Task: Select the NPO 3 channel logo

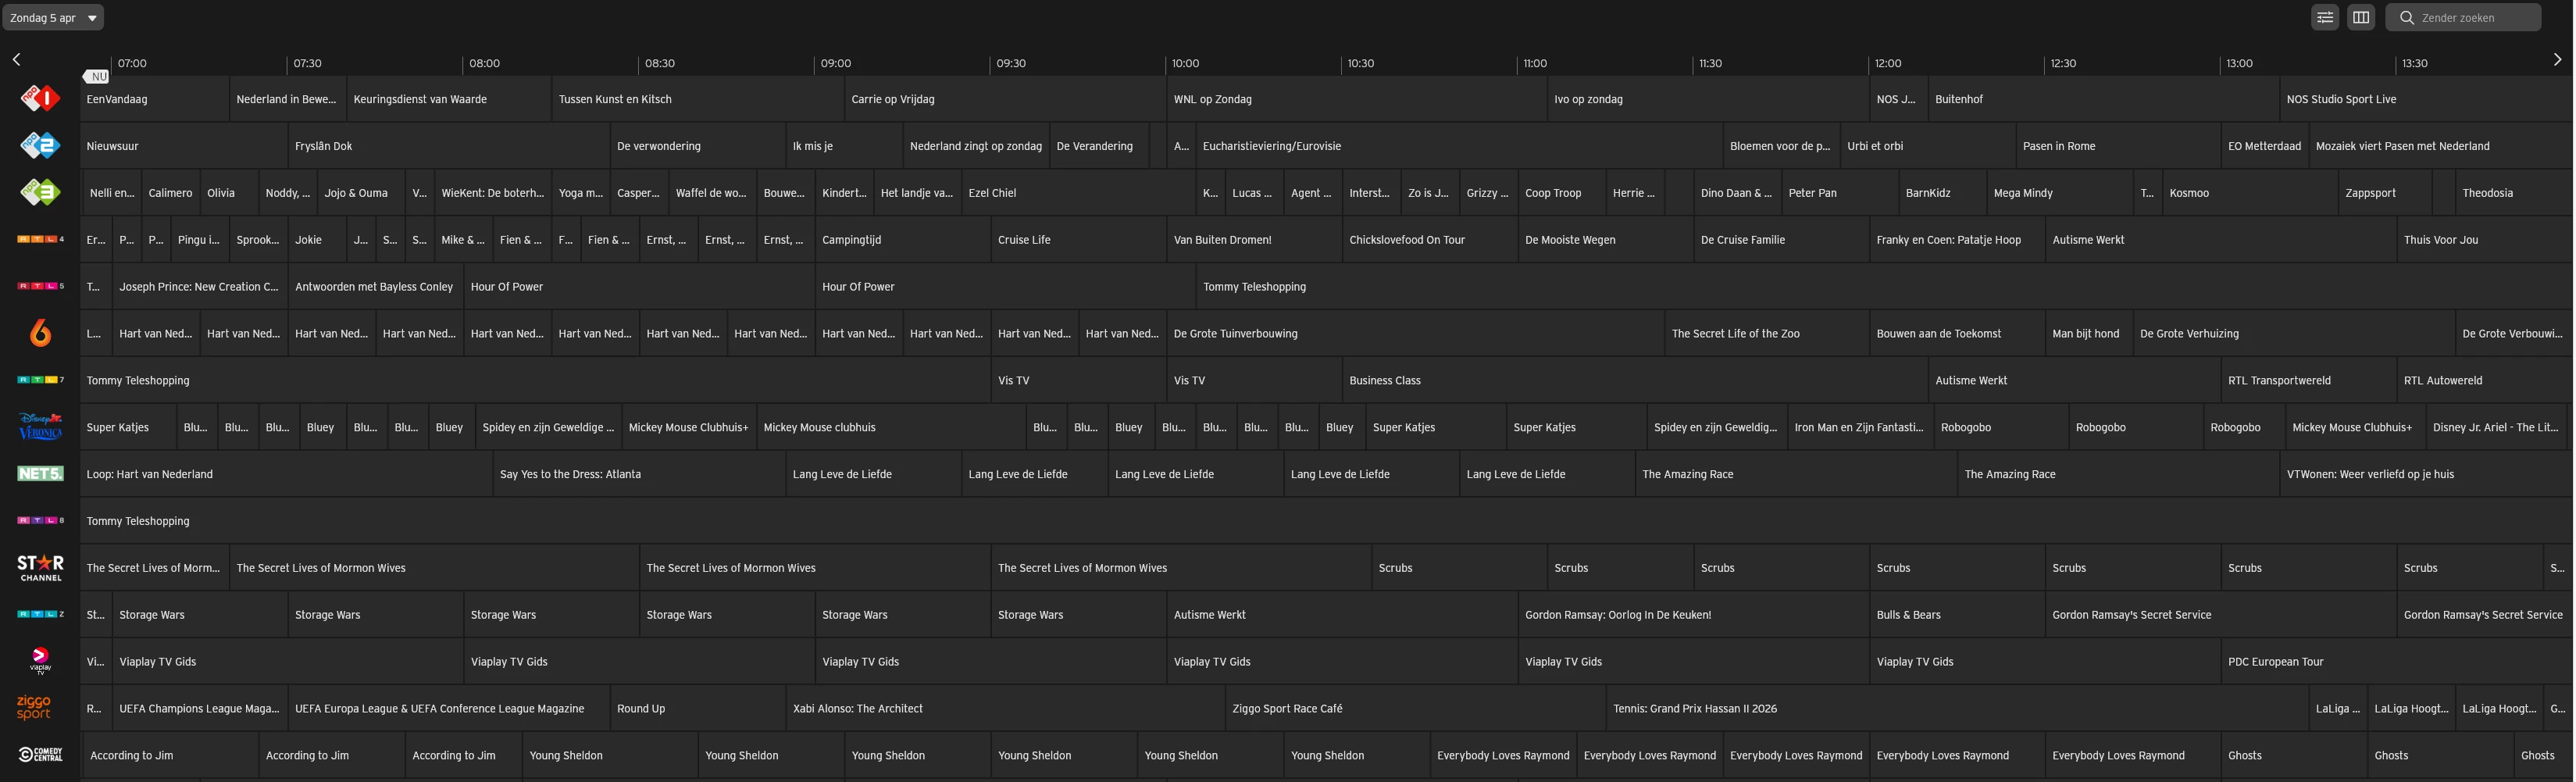Action: (x=40, y=192)
